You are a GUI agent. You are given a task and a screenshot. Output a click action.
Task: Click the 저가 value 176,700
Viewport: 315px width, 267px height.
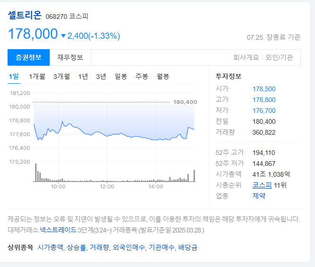(264, 111)
